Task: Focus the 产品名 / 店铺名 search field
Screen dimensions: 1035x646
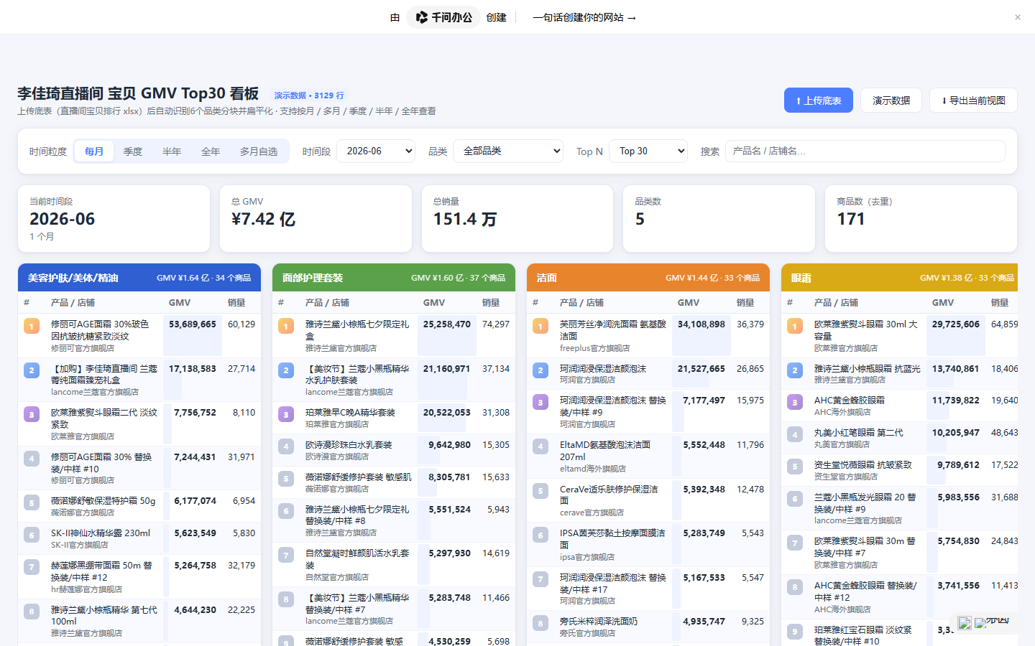Action: tap(865, 151)
